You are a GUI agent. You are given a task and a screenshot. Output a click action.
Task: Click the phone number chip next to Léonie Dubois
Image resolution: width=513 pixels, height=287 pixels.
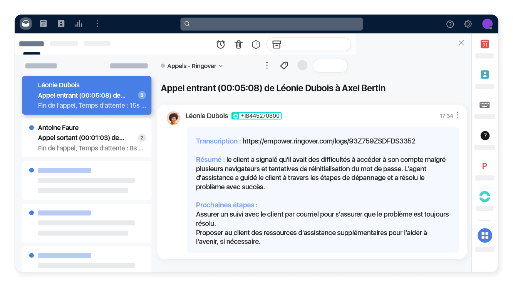click(256, 115)
